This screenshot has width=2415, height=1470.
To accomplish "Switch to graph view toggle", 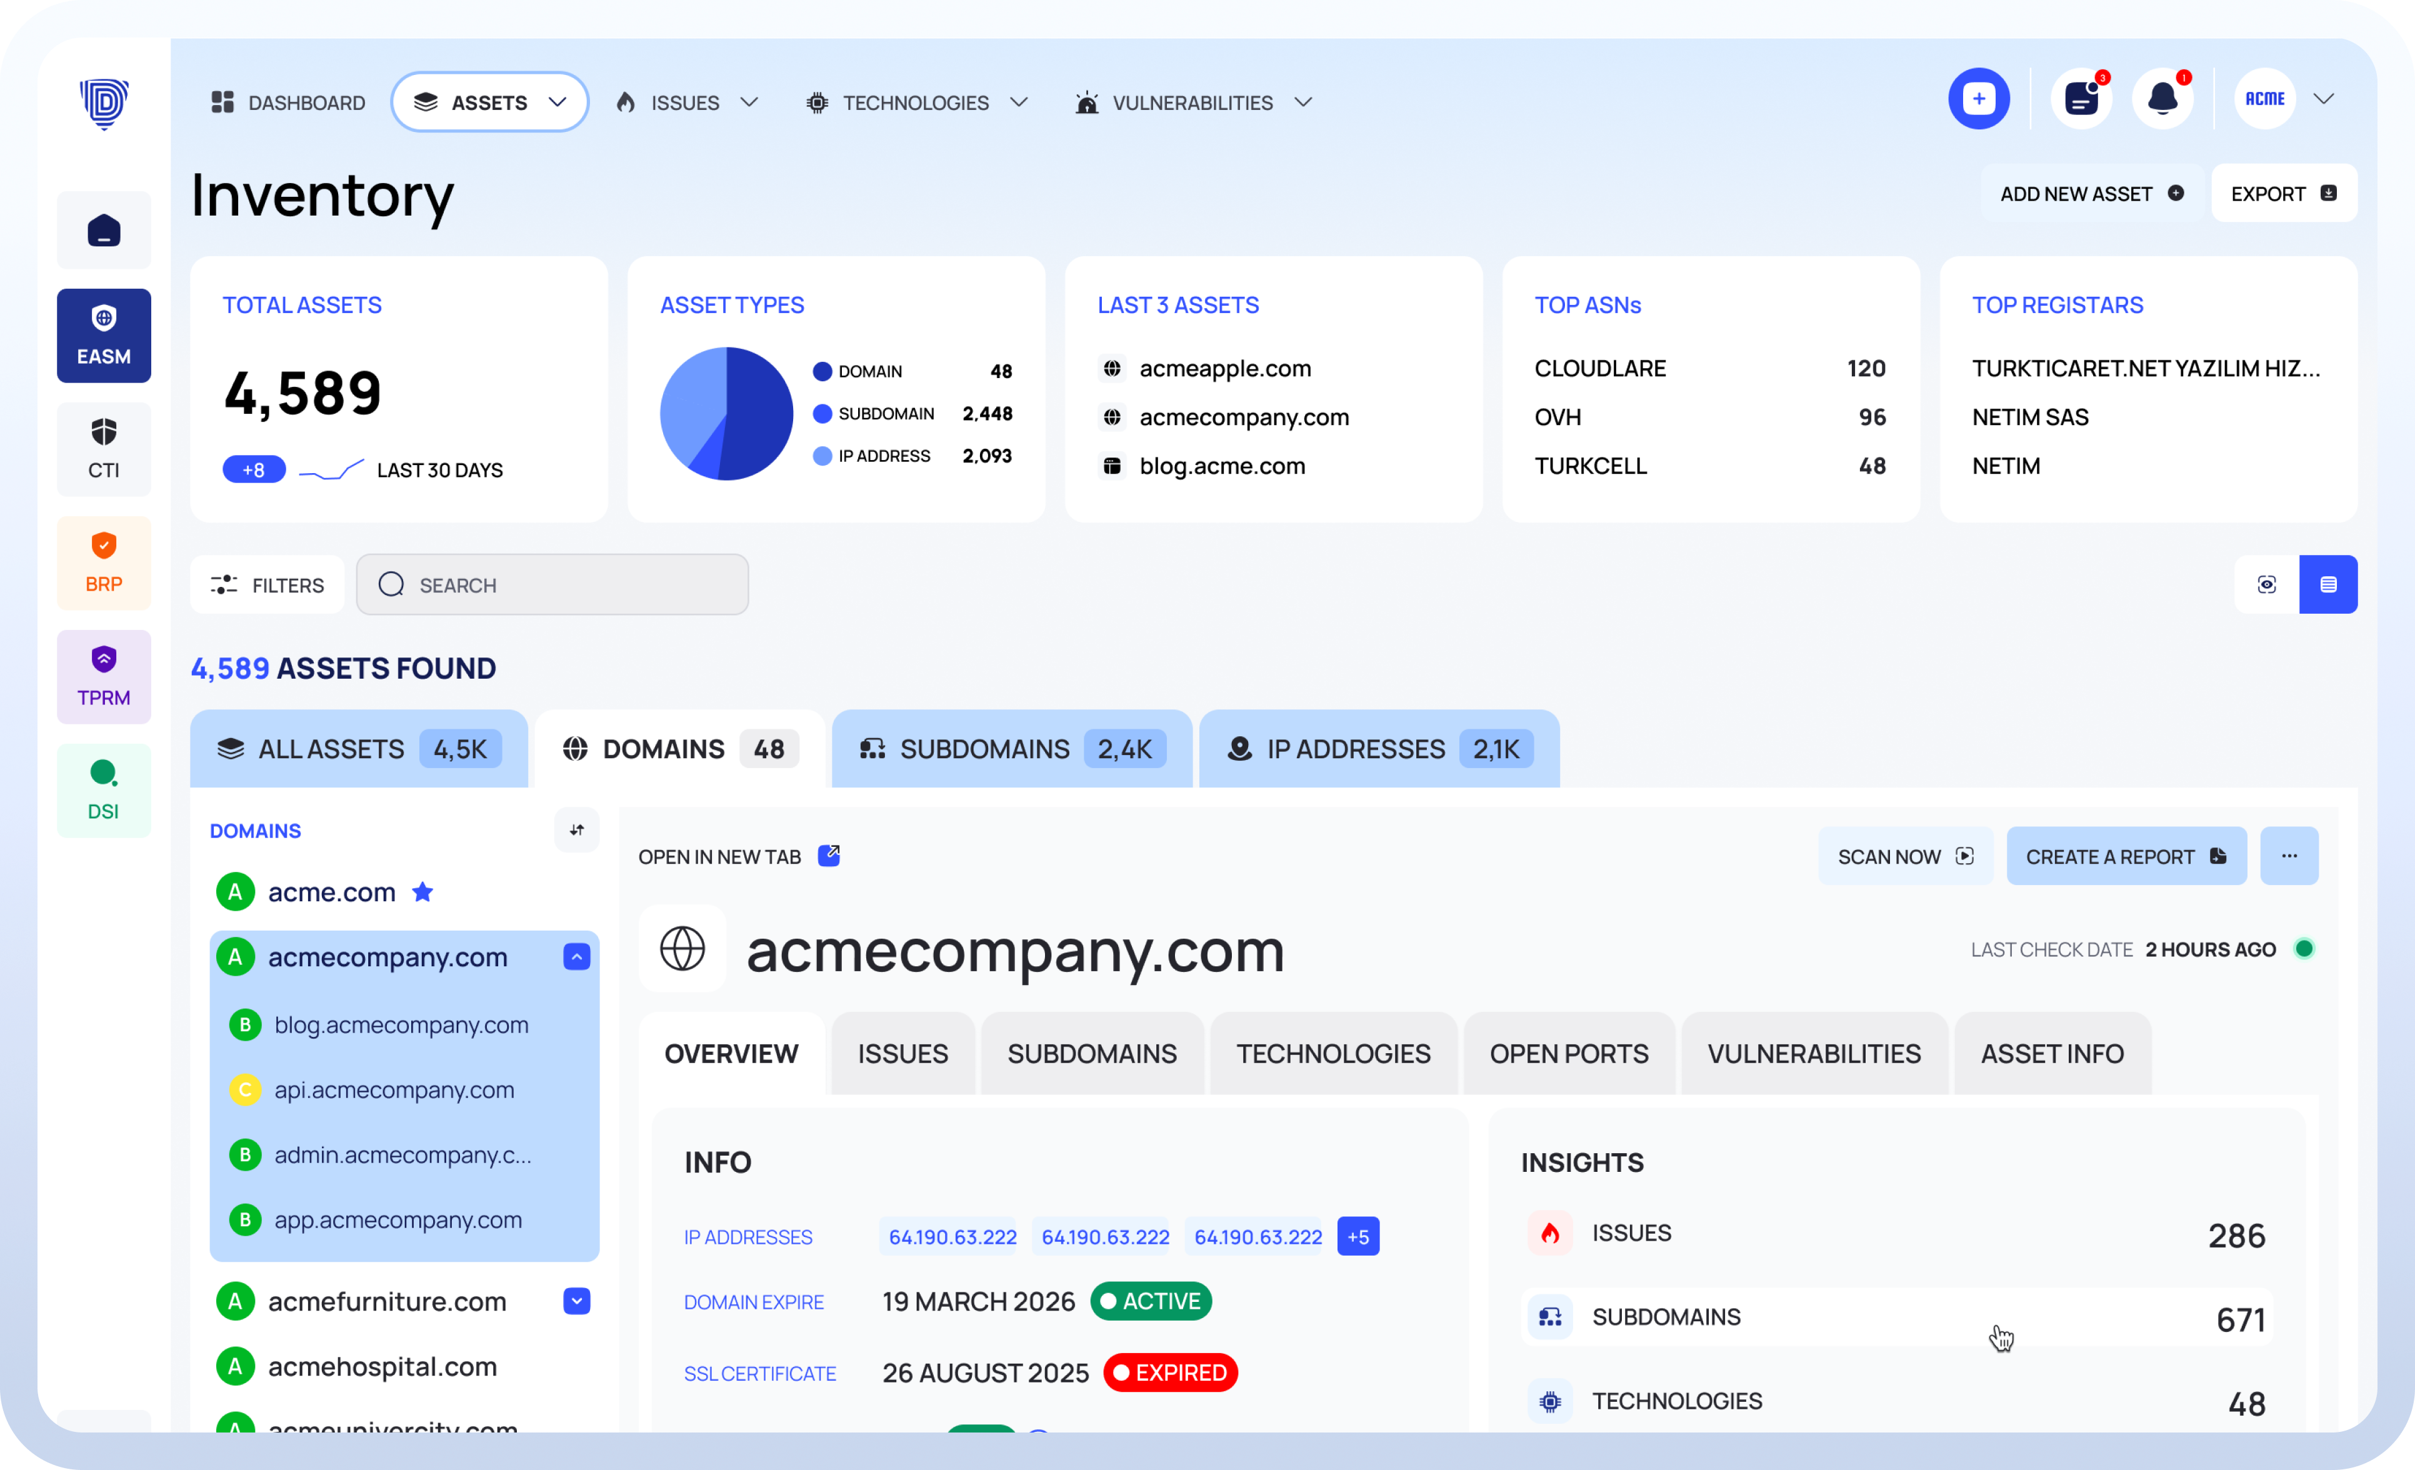I will [2266, 585].
